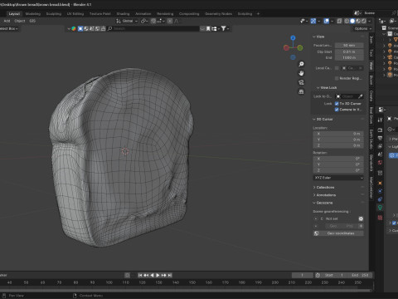Switch to the Modeling workspace tab
Image resolution: width=398 pixels, height=299 pixels.
33,13
